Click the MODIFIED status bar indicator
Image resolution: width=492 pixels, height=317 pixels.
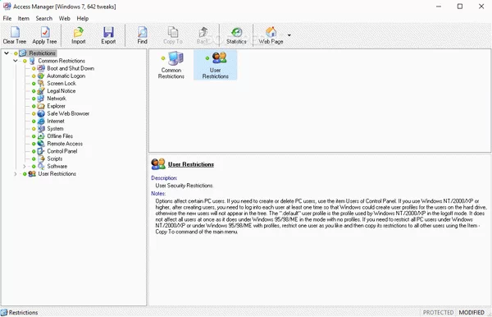pyautogui.click(x=471, y=312)
